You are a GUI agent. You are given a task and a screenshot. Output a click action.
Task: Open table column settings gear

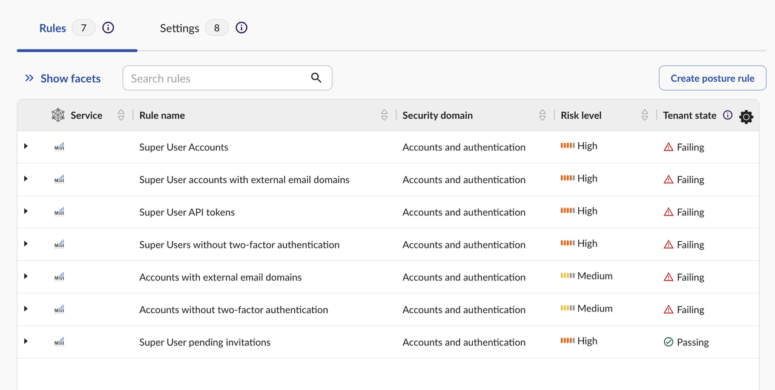[x=746, y=117]
